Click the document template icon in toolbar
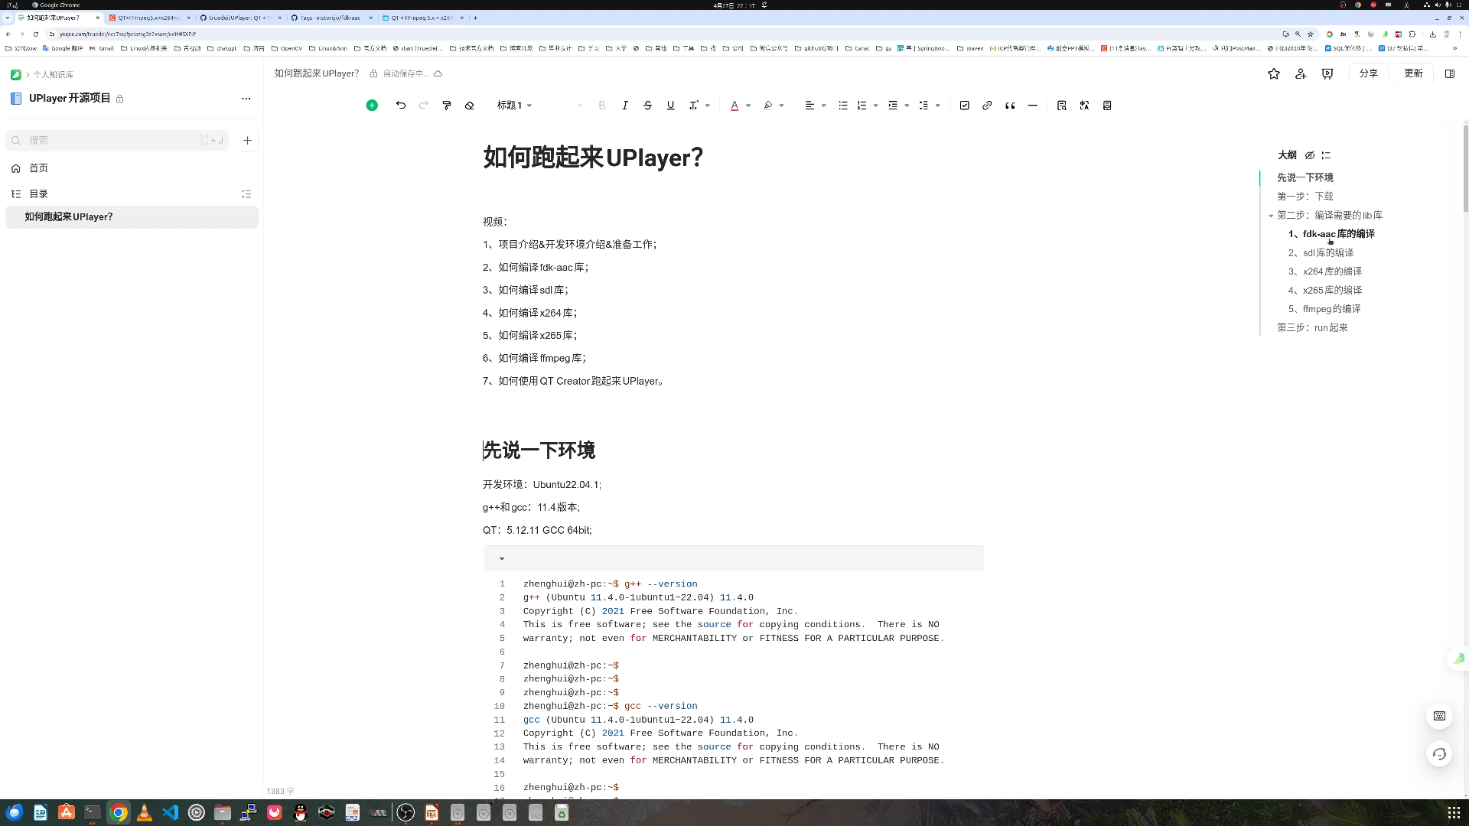This screenshot has height=826, width=1469. pyautogui.click(x=1107, y=106)
